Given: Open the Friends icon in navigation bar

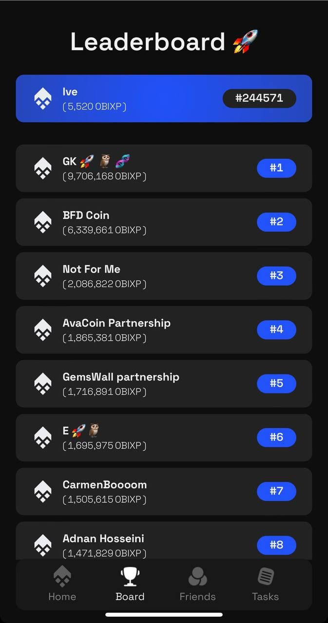Looking at the screenshot, I should [x=197, y=577].
